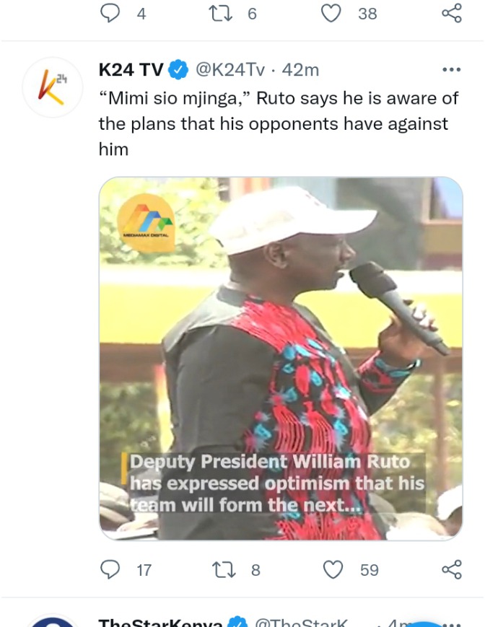Share the K24 TV Ruto tweet
This screenshot has width=485, height=627.
click(452, 569)
